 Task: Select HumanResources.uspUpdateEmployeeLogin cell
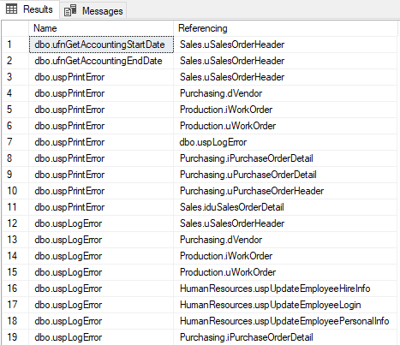coord(285,305)
